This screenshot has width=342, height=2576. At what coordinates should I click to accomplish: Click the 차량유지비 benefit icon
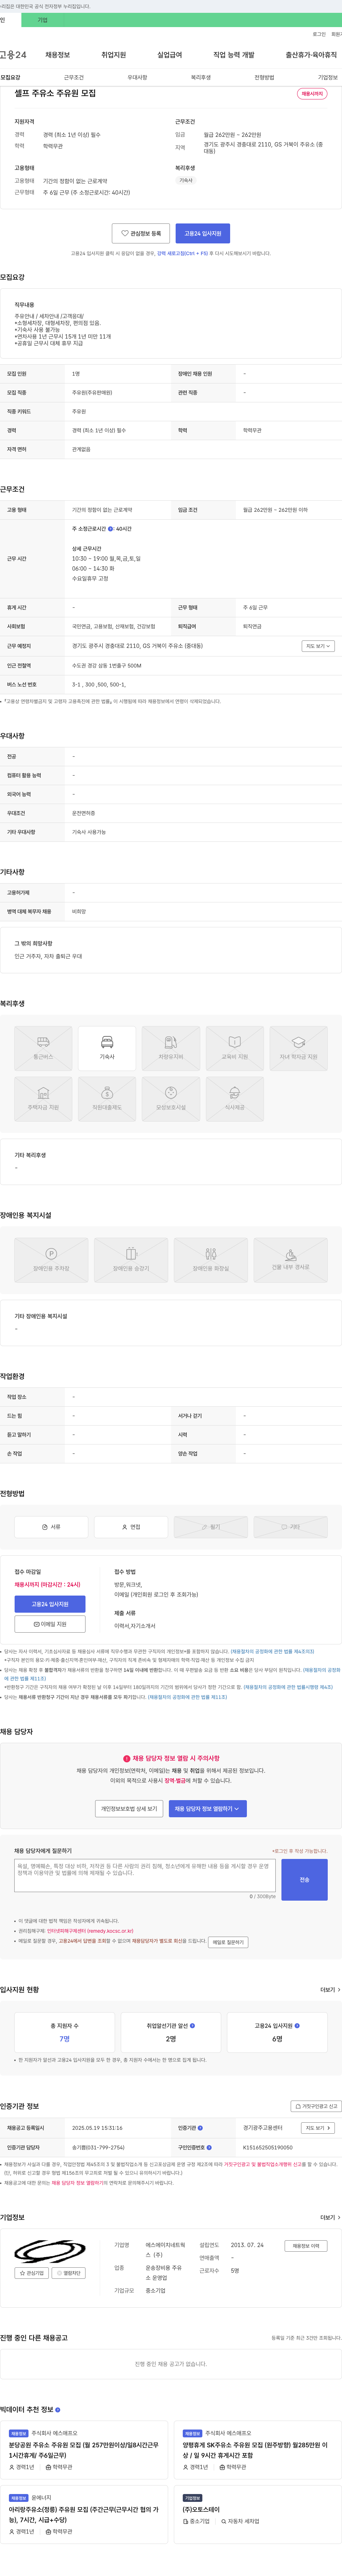pos(171,1048)
